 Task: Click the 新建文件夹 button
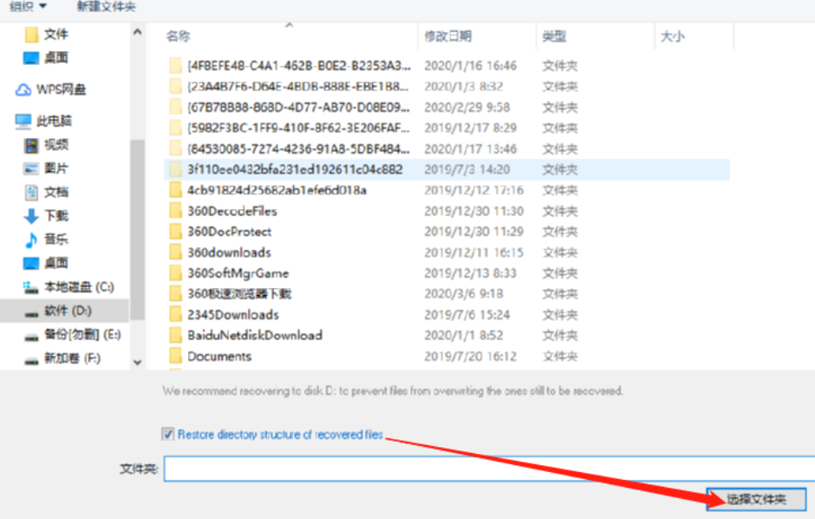(x=107, y=6)
